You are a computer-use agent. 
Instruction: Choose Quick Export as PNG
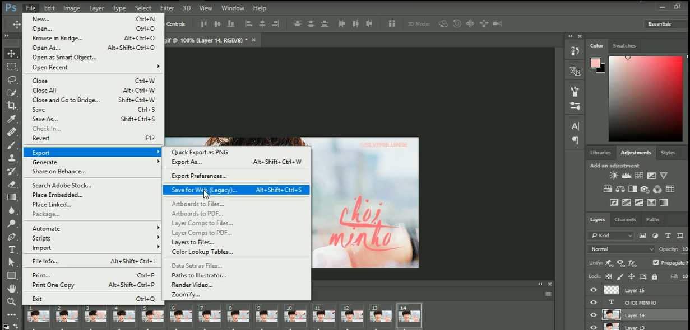[x=236, y=152]
